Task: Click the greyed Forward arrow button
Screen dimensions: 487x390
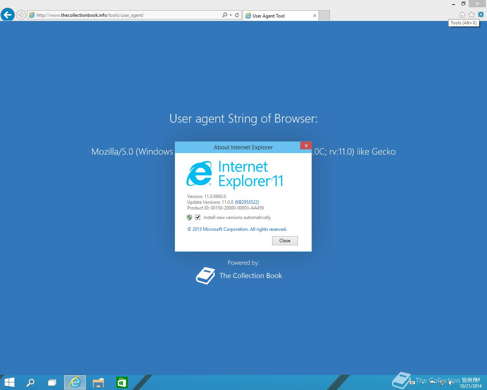Action: pos(21,15)
